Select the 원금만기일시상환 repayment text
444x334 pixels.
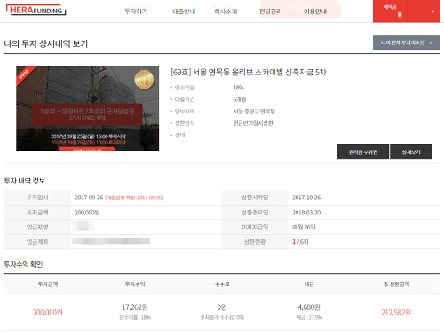pos(253,123)
